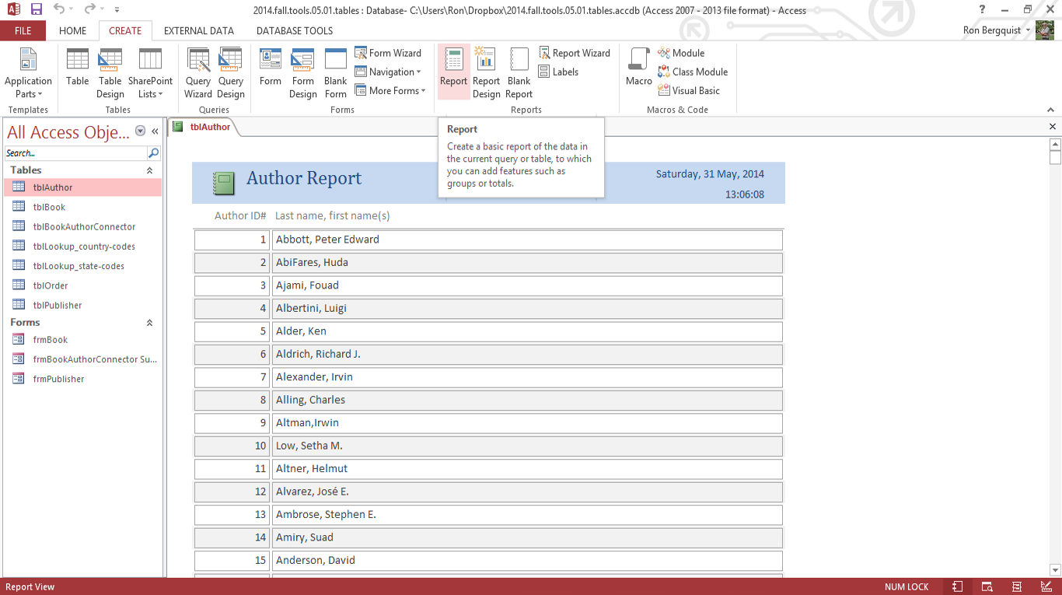Image resolution: width=1062 pixels, height=595 pixels.
Task: Switch to the External Data tab
Action: pos(198,31)
